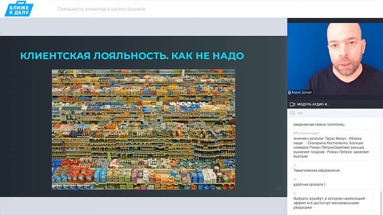Screen dimensions: 383x215
Task: Click the presenter name label Борис Штирт
Action: click(x=302, y=93)
